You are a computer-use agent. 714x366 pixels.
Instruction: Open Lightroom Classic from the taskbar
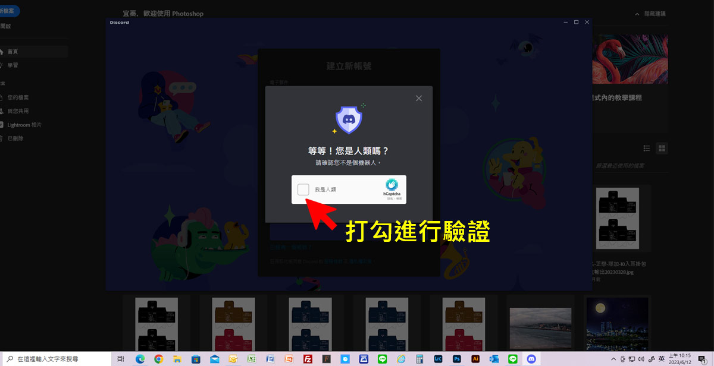(438, 359)
